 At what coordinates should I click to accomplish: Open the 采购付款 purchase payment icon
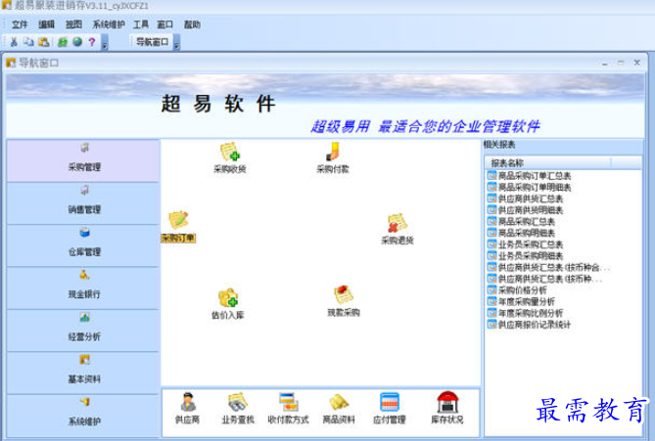pos(333,157)
